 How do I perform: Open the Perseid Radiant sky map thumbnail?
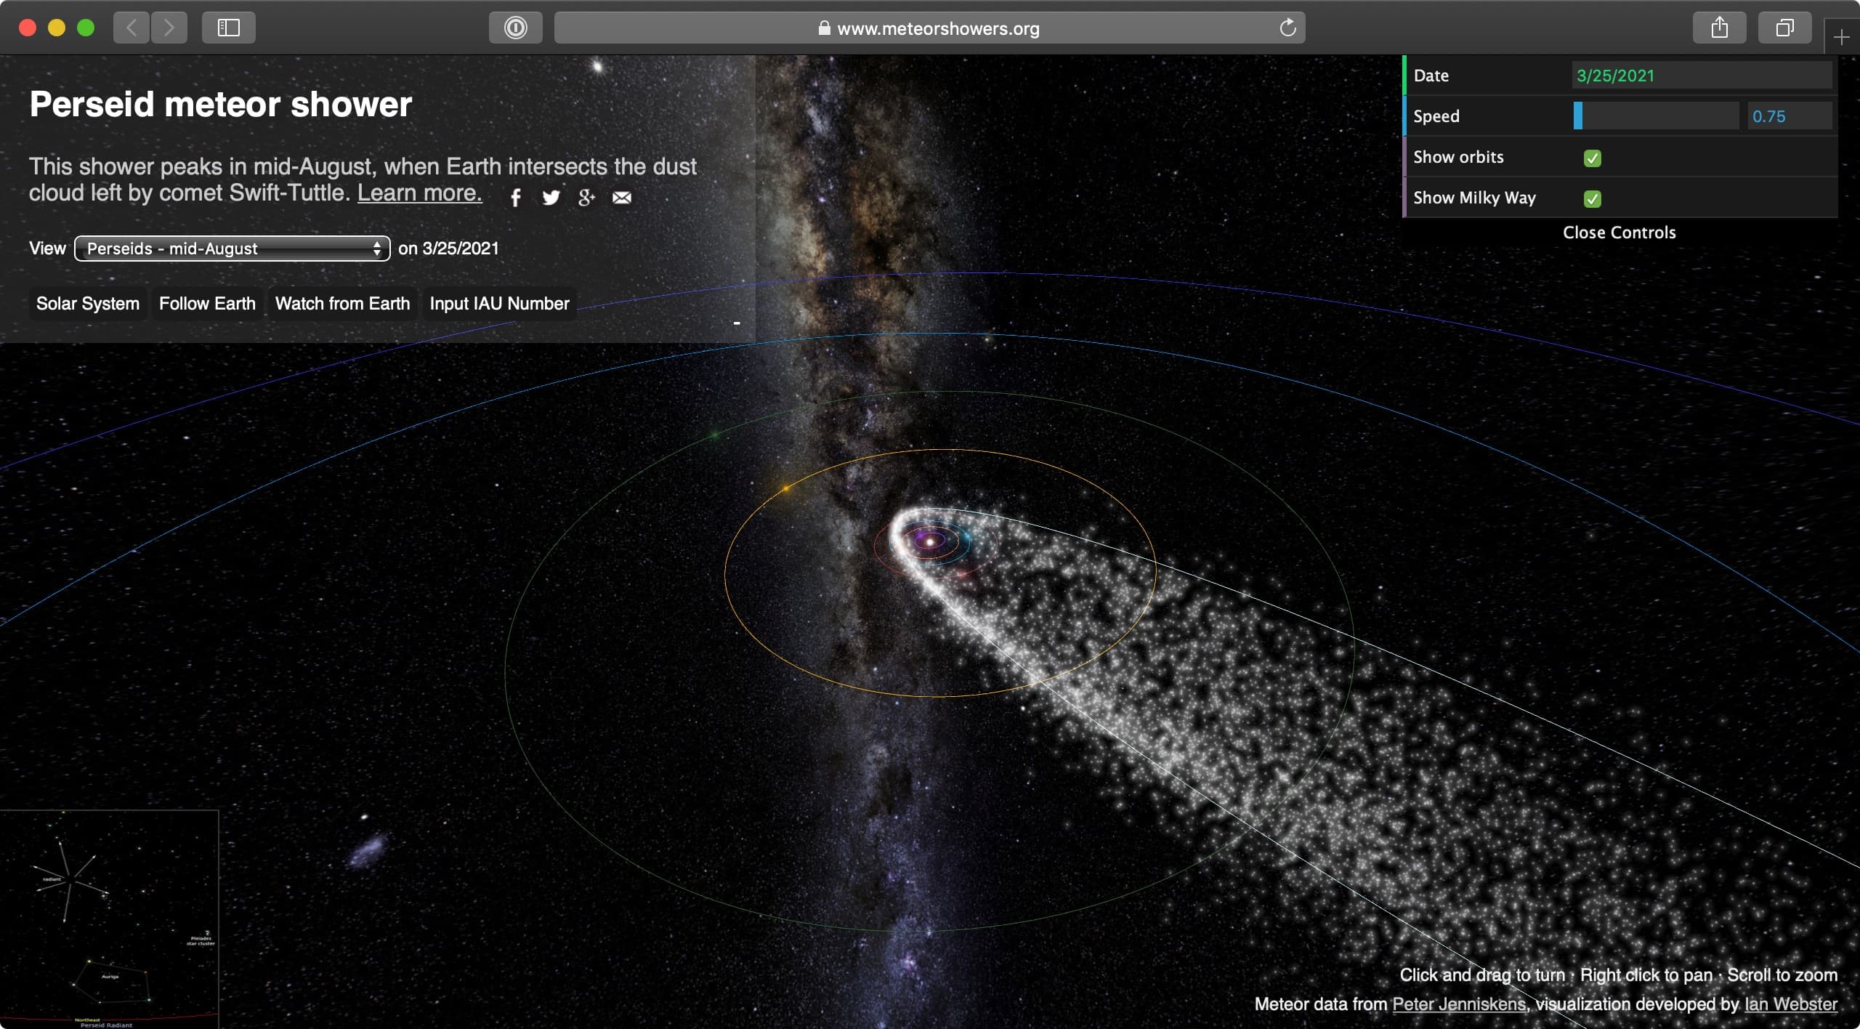tap(109, 919)
